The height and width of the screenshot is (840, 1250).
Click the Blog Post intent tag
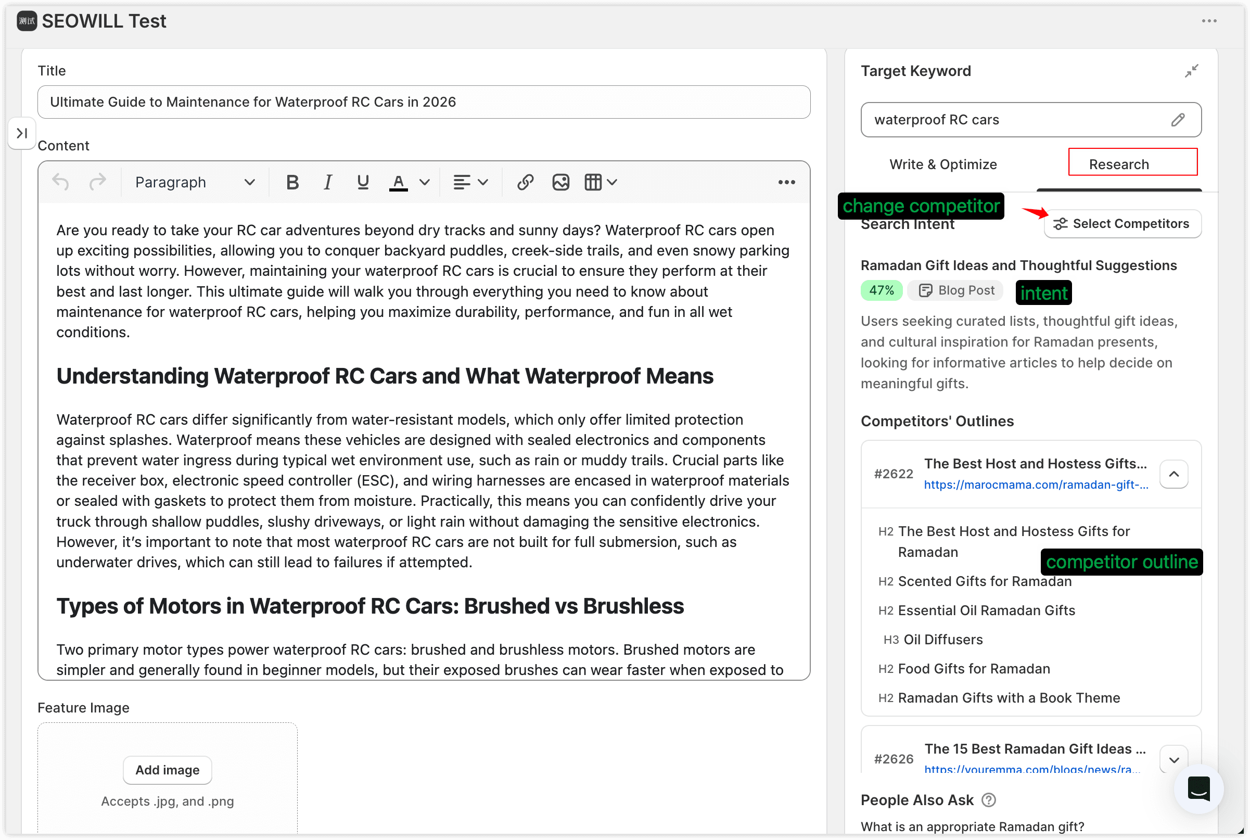955,290
